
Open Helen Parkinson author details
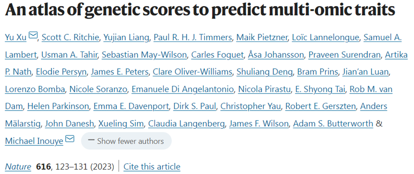click(x=58, y=106)
